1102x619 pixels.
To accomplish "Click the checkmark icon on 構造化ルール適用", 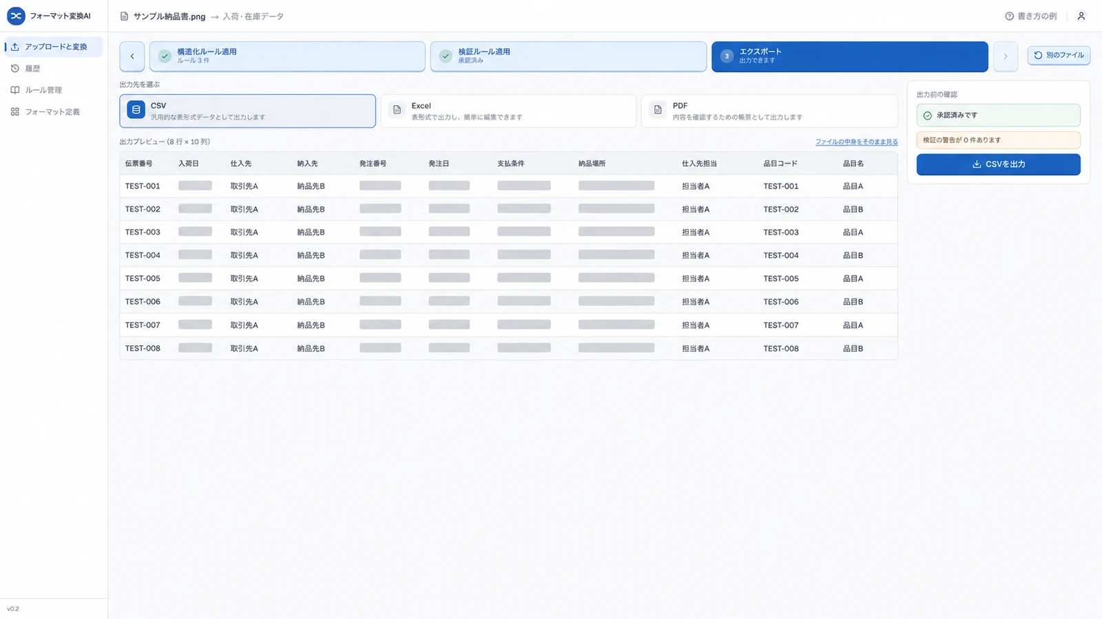I will tap(165, 56).
